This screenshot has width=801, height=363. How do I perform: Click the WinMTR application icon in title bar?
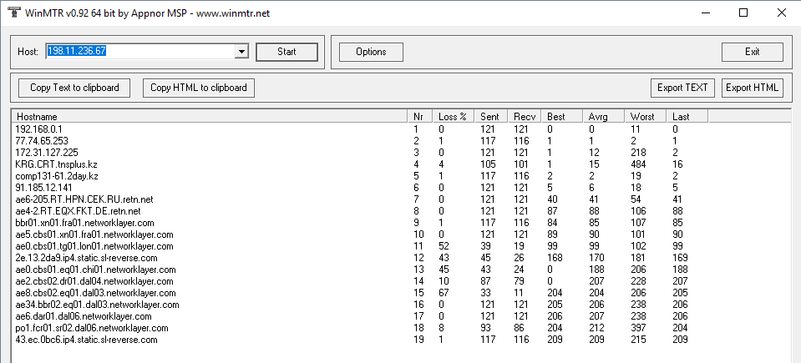point(13,13)
